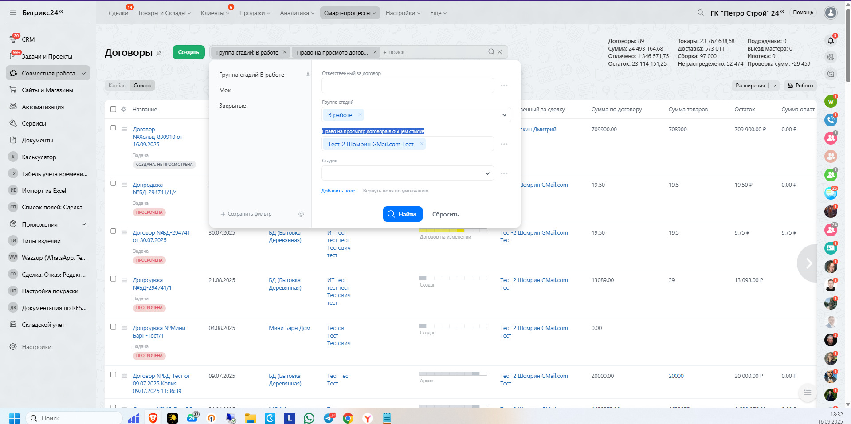This screenshot has height=424, width=851.
Task: Open the Аналитика top menu
Action: [297, 13]
